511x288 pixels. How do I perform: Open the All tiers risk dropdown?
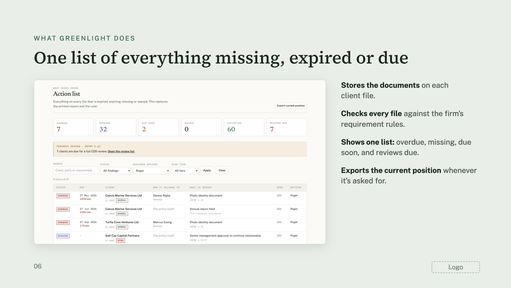click(185, 171)
